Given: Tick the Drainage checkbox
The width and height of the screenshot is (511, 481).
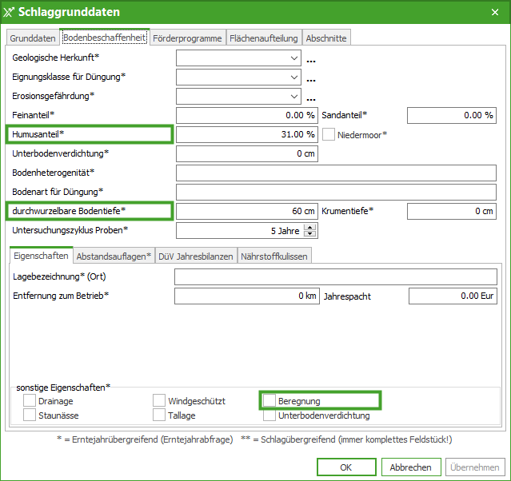Looking at the screenshot, I should (30, 400).
